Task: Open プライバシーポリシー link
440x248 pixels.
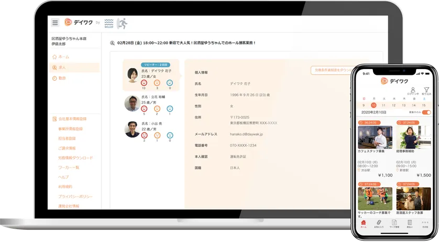Action: (75, 196)
